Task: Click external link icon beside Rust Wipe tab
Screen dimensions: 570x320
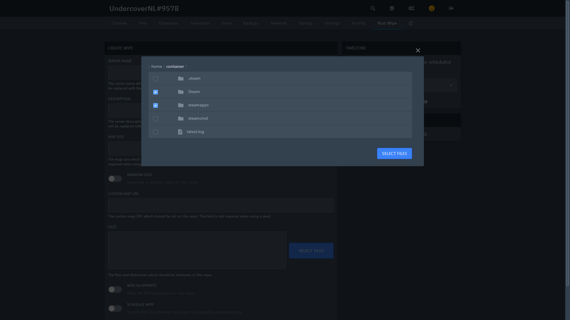Action: pos(411,23)
